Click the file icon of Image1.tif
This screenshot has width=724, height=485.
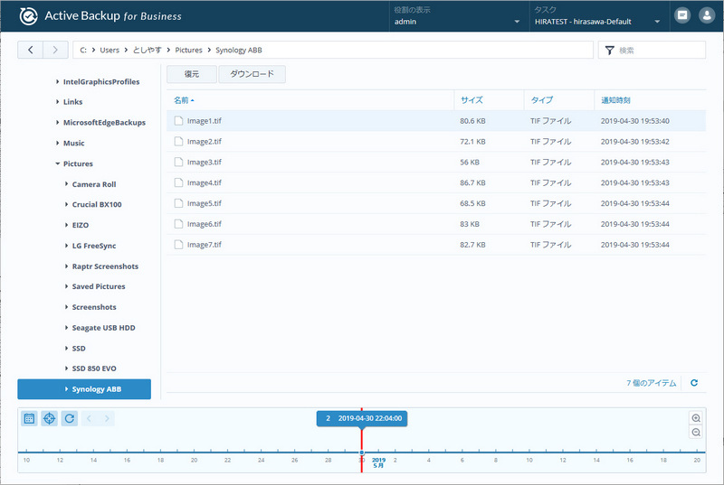click(178, 121)
